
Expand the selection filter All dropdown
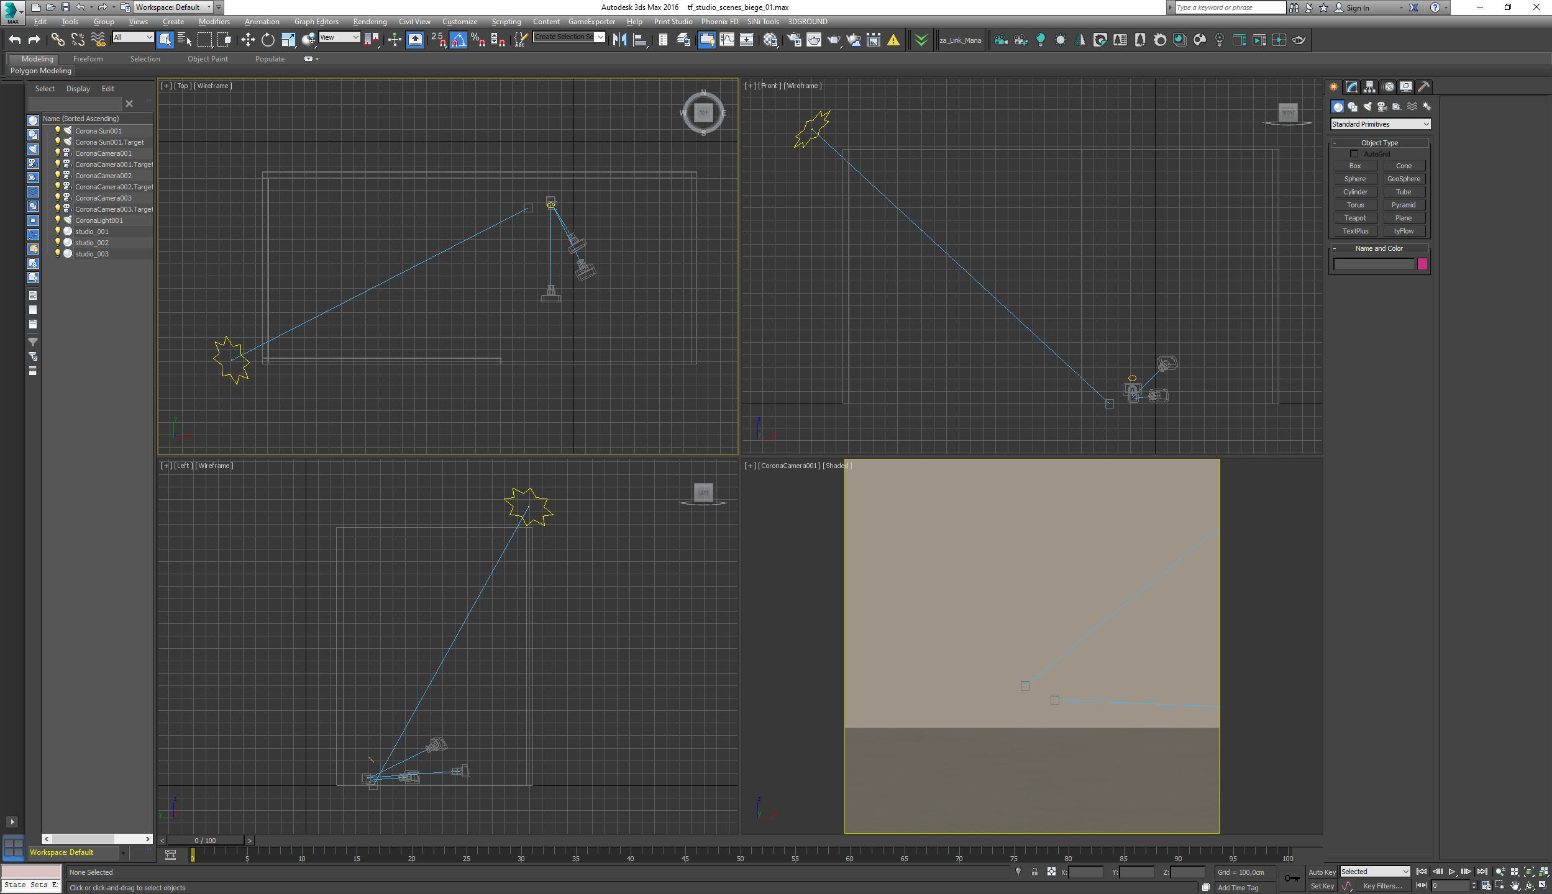coord(132,37)
